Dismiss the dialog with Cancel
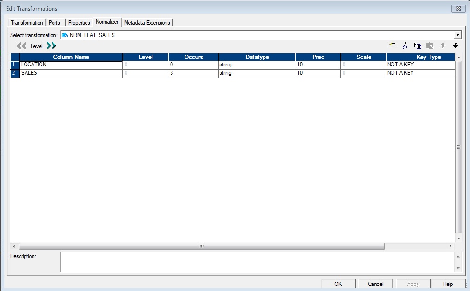 point(375,284)
